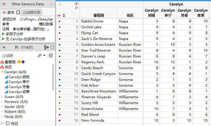
Task: Toggle the checkbox in the 列 panel header
Action: tap(52, 47)
